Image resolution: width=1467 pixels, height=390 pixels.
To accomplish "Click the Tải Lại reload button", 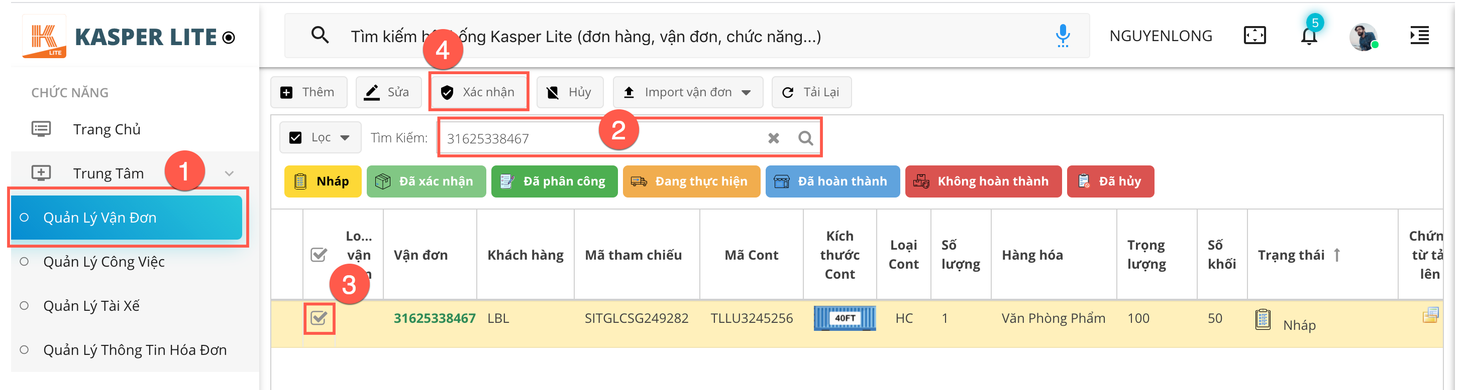I will (811, 92).
